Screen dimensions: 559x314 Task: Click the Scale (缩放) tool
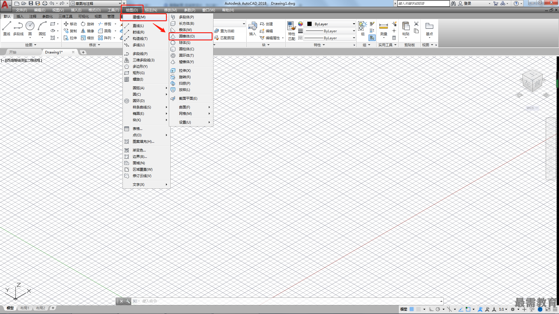(88, 38)
